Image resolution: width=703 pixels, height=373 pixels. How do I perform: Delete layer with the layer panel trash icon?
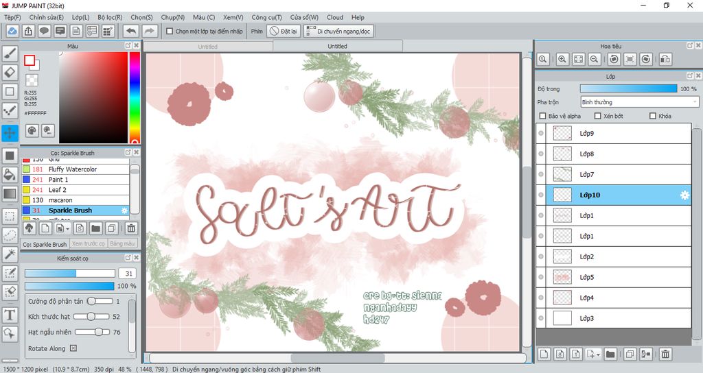665,354
